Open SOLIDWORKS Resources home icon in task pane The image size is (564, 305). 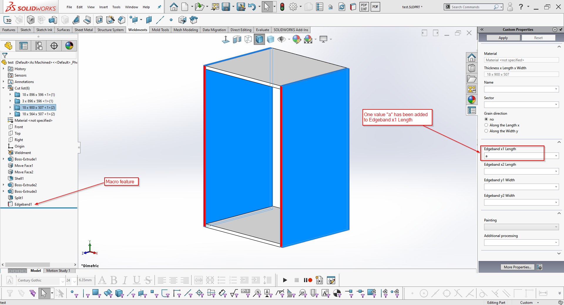pos(472,57)
